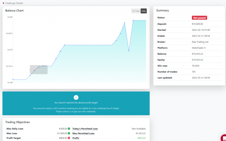Click the info icon in the teal banner
226x141 pixels.
click(76, 98)
